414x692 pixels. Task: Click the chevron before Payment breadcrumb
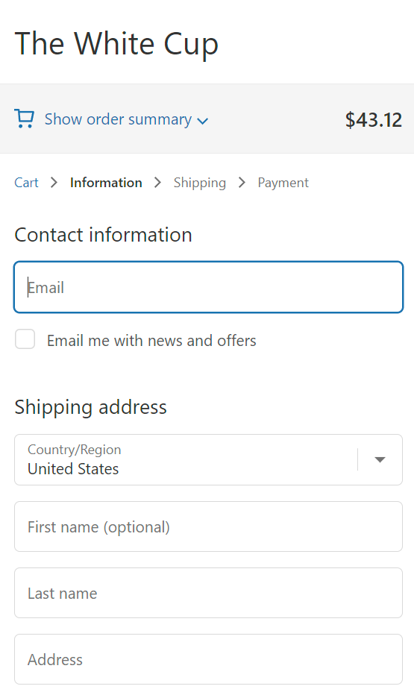point(242,182)
